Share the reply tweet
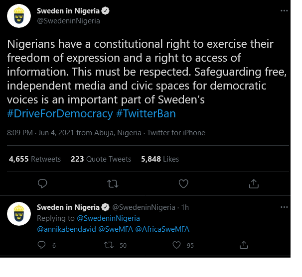Image resolution: width=302 pixels, height=277 pixels. pos(244,245)
